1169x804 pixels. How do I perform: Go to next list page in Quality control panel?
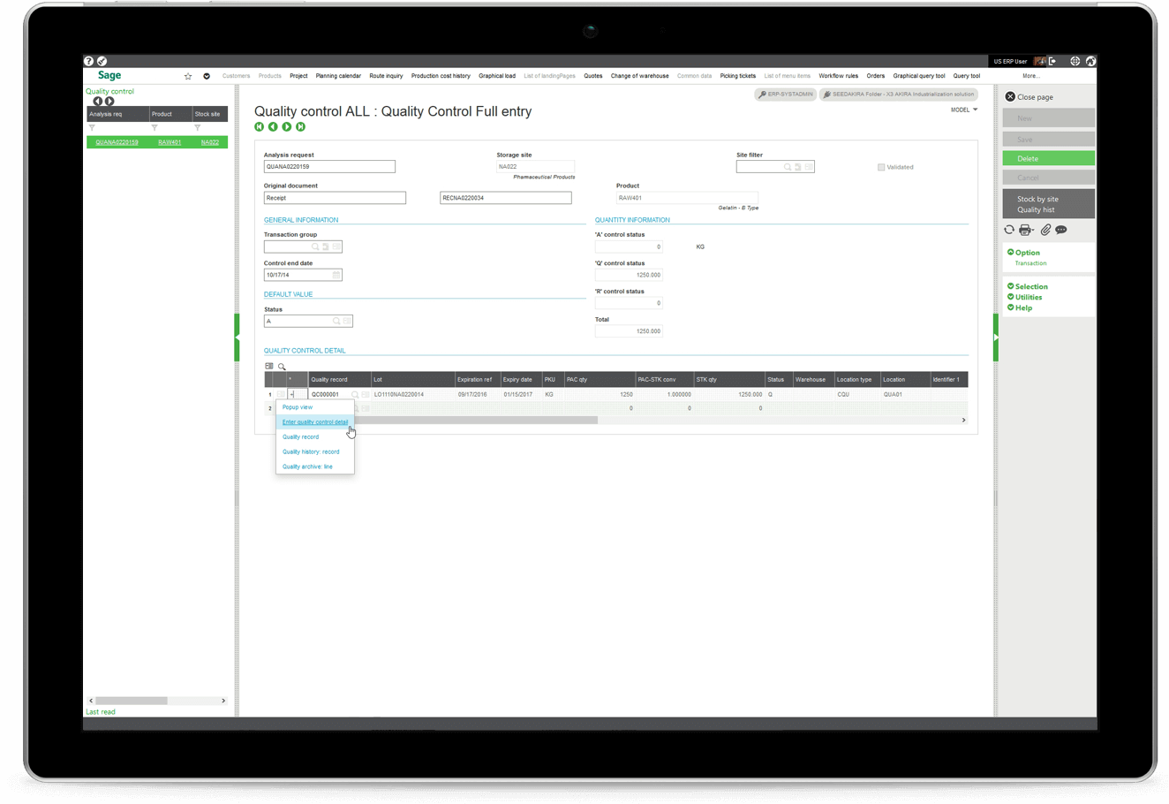[109, 102]
